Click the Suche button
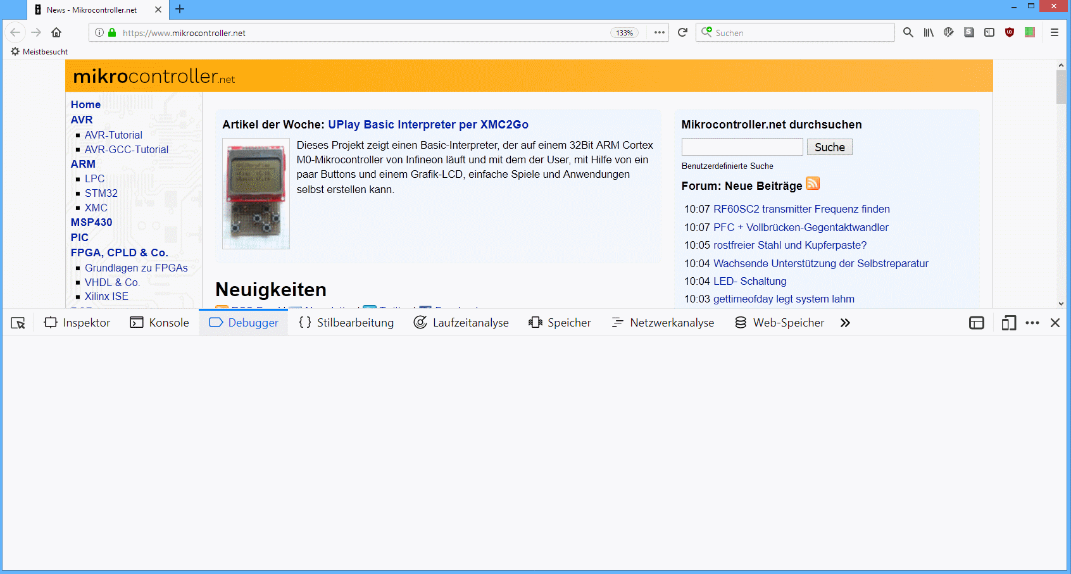Screen dimensions: 1071x574 tap(829, 147)
